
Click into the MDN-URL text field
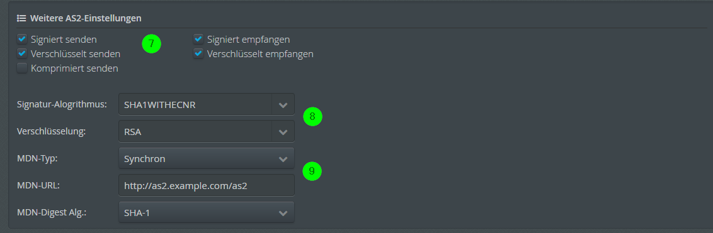[207, 185]
